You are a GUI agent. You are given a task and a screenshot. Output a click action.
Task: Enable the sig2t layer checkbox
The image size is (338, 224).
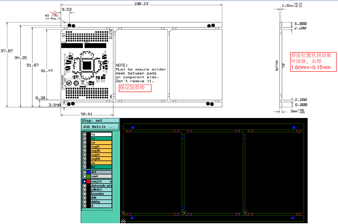84,147
